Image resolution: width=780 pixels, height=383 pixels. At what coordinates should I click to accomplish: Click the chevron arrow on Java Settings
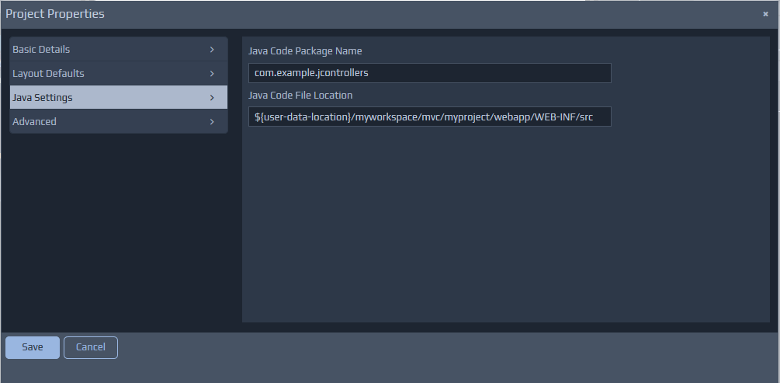pyautogui.click(x=212, y=98)
